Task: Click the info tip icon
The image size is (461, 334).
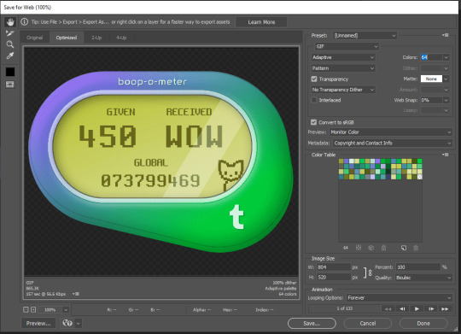Action: (x=25, y=21)
